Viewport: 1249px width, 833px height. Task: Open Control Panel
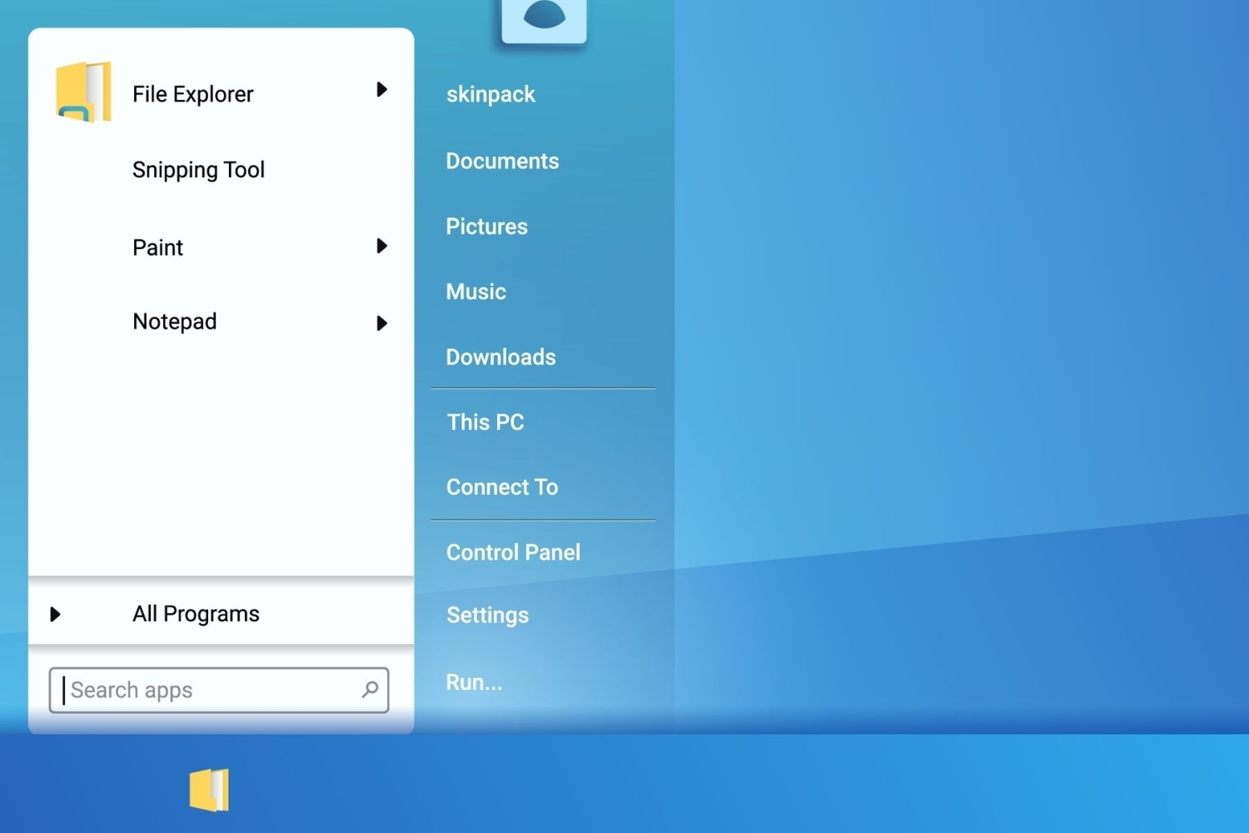(513, 551)
